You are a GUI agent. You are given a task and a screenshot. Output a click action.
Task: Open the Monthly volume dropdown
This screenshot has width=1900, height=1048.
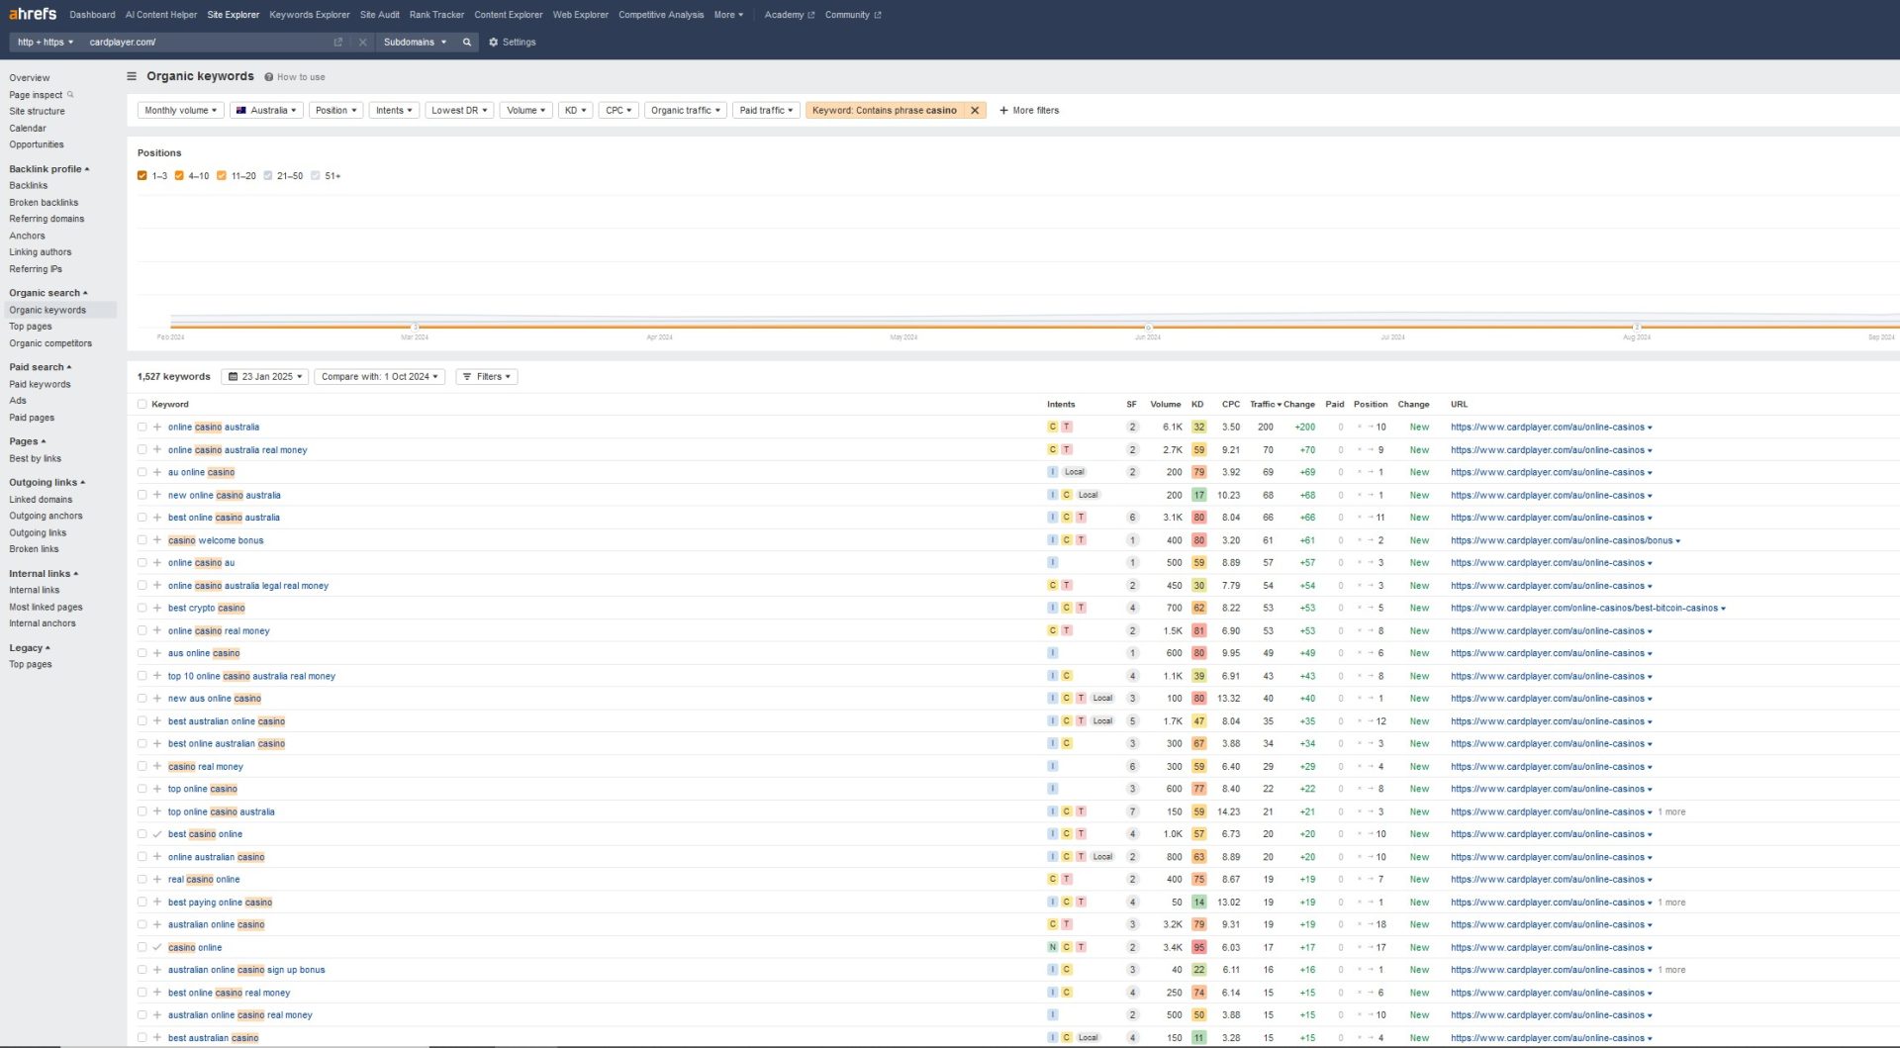coord(181,111)
